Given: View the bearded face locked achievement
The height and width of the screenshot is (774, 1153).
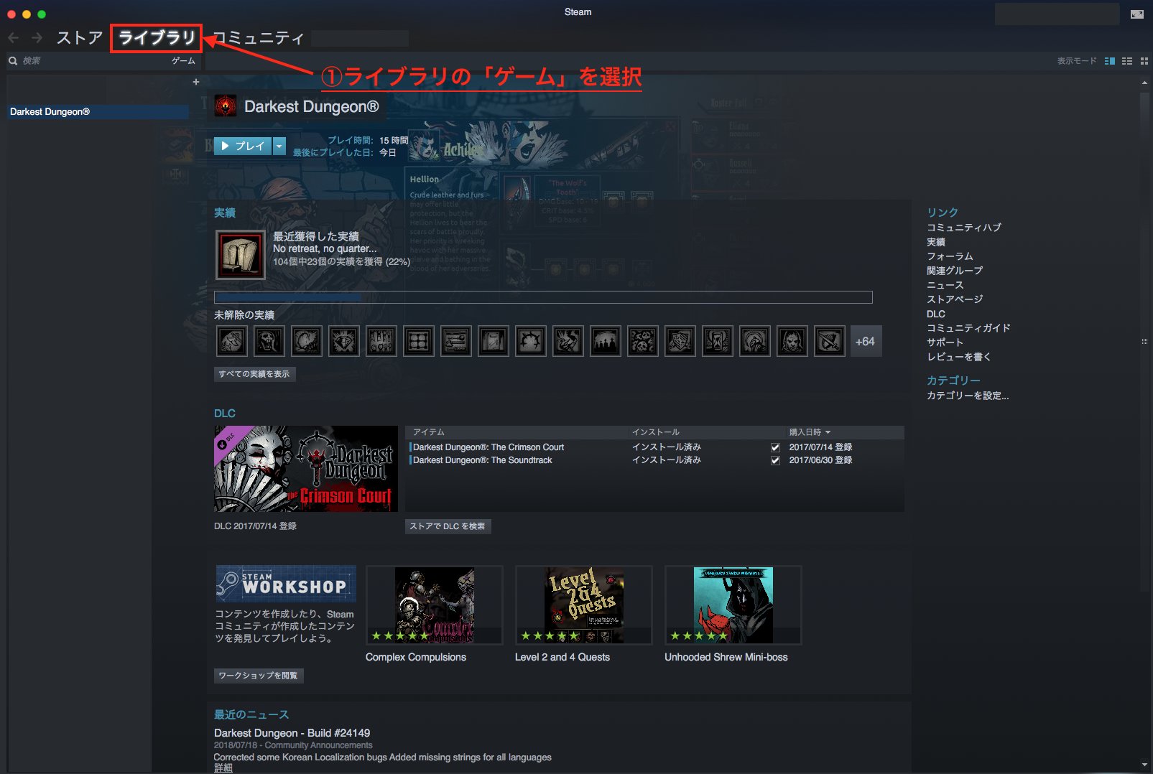Looking at the screenshot, I should 792,341.
